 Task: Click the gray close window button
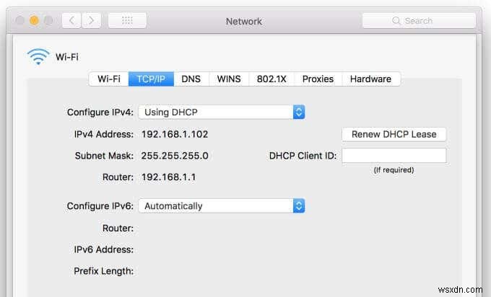pyautogui.click(x=19, y=21)
